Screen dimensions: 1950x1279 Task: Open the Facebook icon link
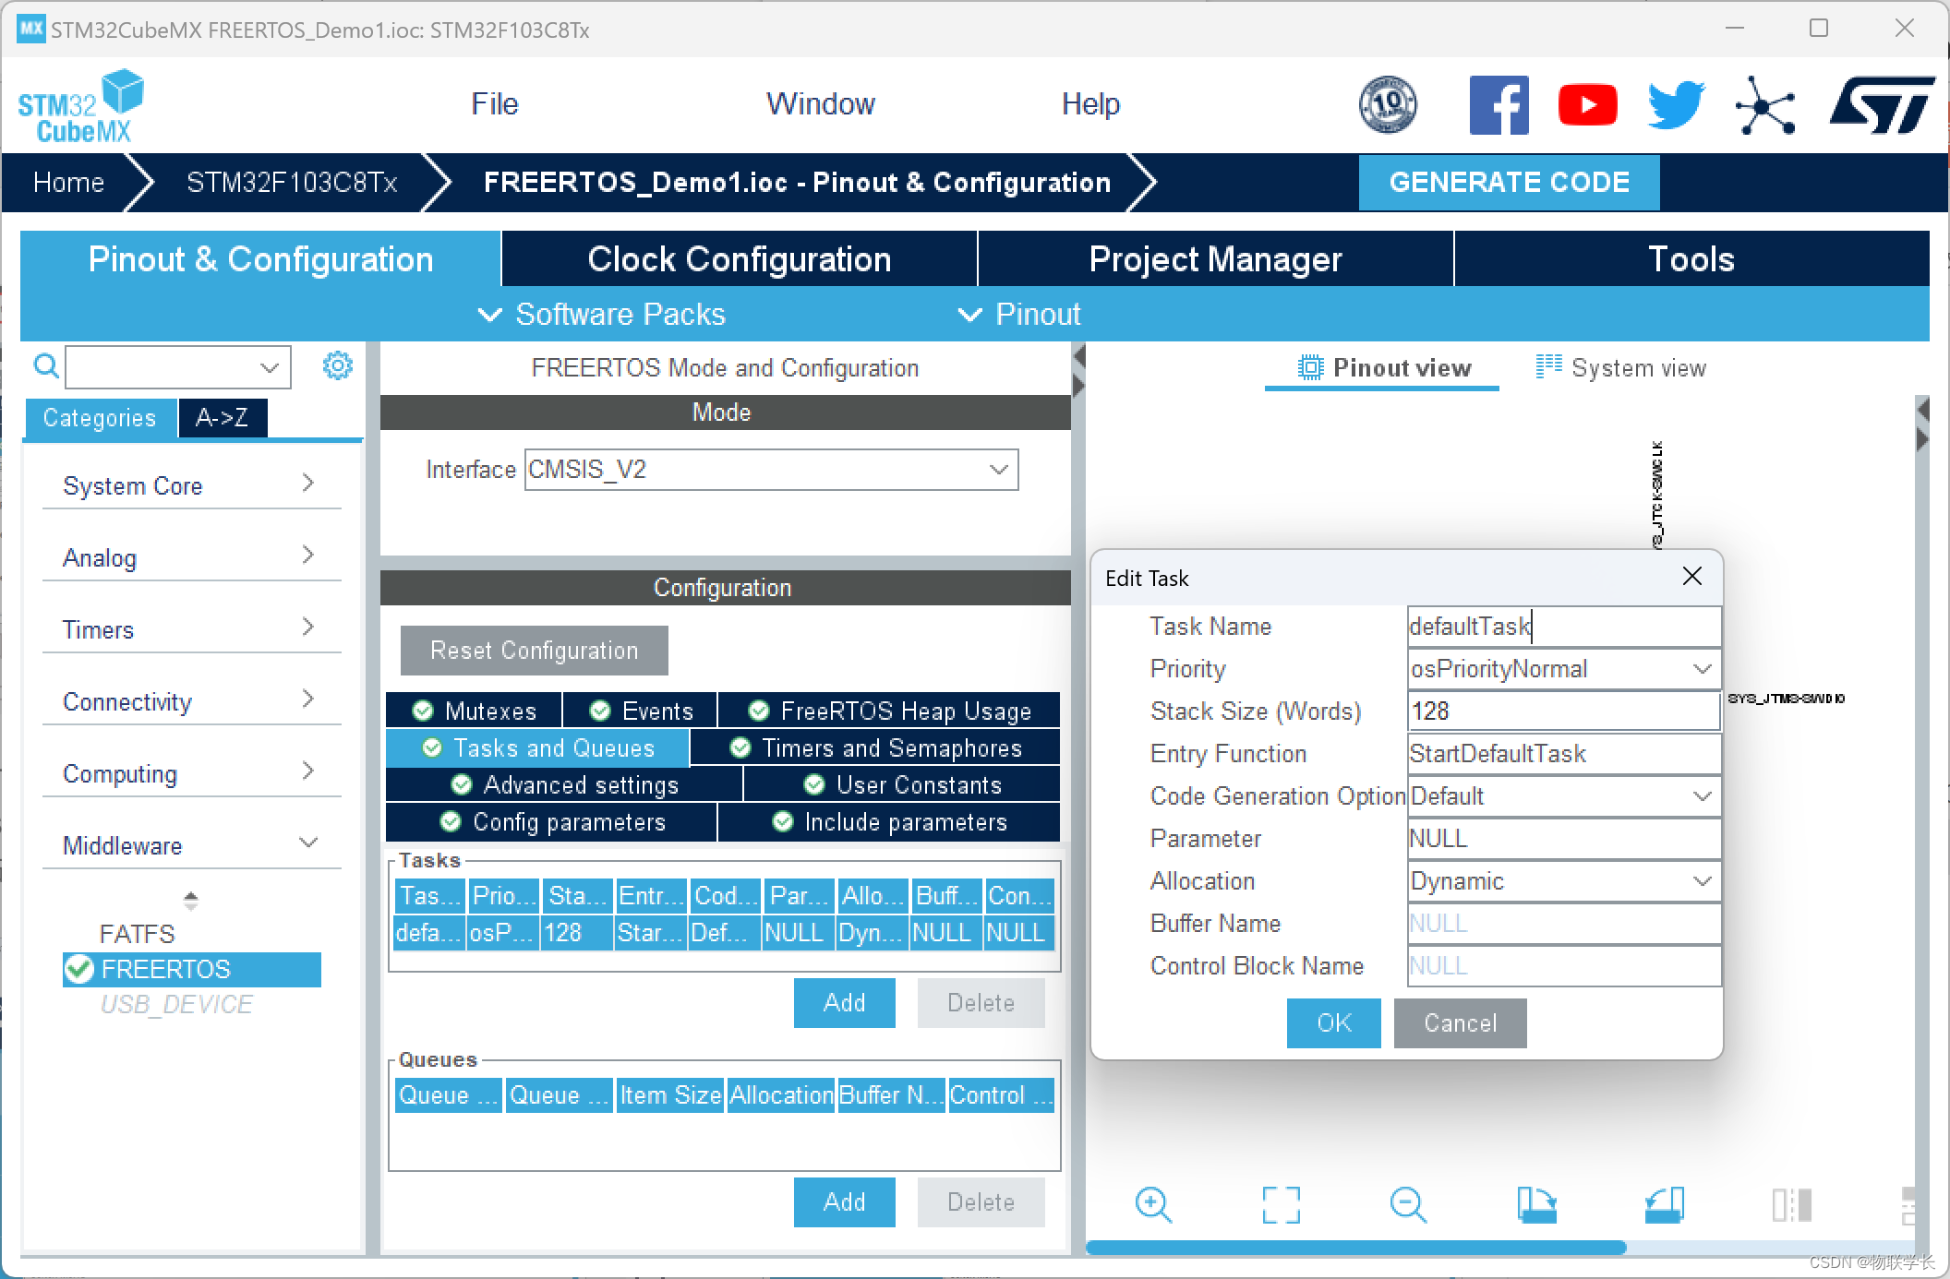[1499, 104]
